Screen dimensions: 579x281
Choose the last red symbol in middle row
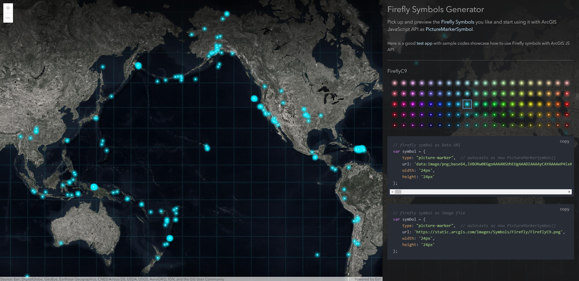point(567,104)
